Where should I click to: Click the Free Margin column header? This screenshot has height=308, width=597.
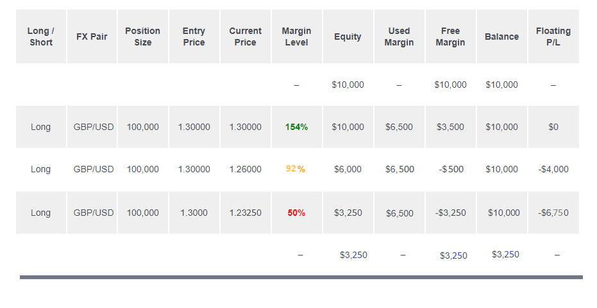click(450, 36)
